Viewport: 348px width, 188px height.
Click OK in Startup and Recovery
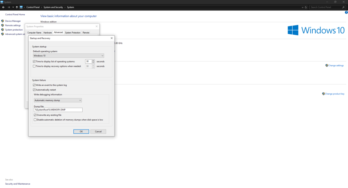81,132
